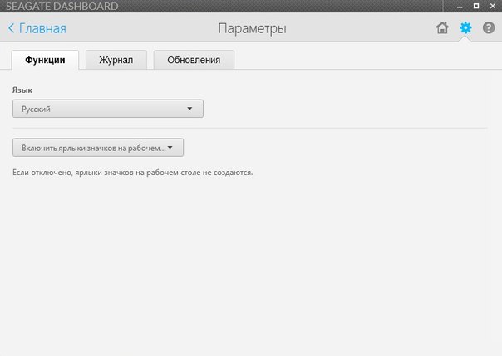This screenshot has width=502, height=356.
Task: Click the Параметры page heading
Action: click(x=252, y=28)
